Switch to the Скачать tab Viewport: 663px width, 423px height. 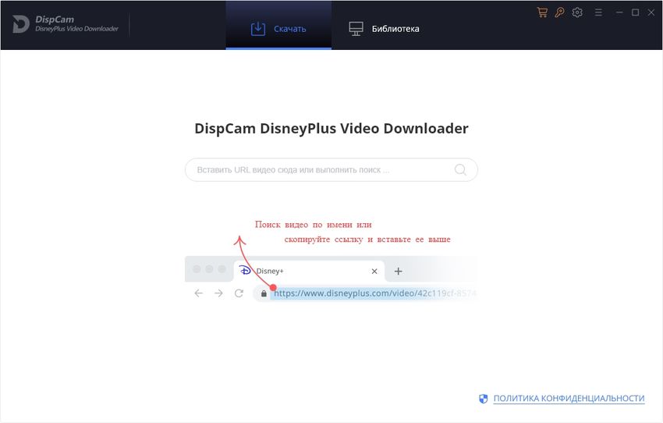pyautogui.click(x=278, y=27)
